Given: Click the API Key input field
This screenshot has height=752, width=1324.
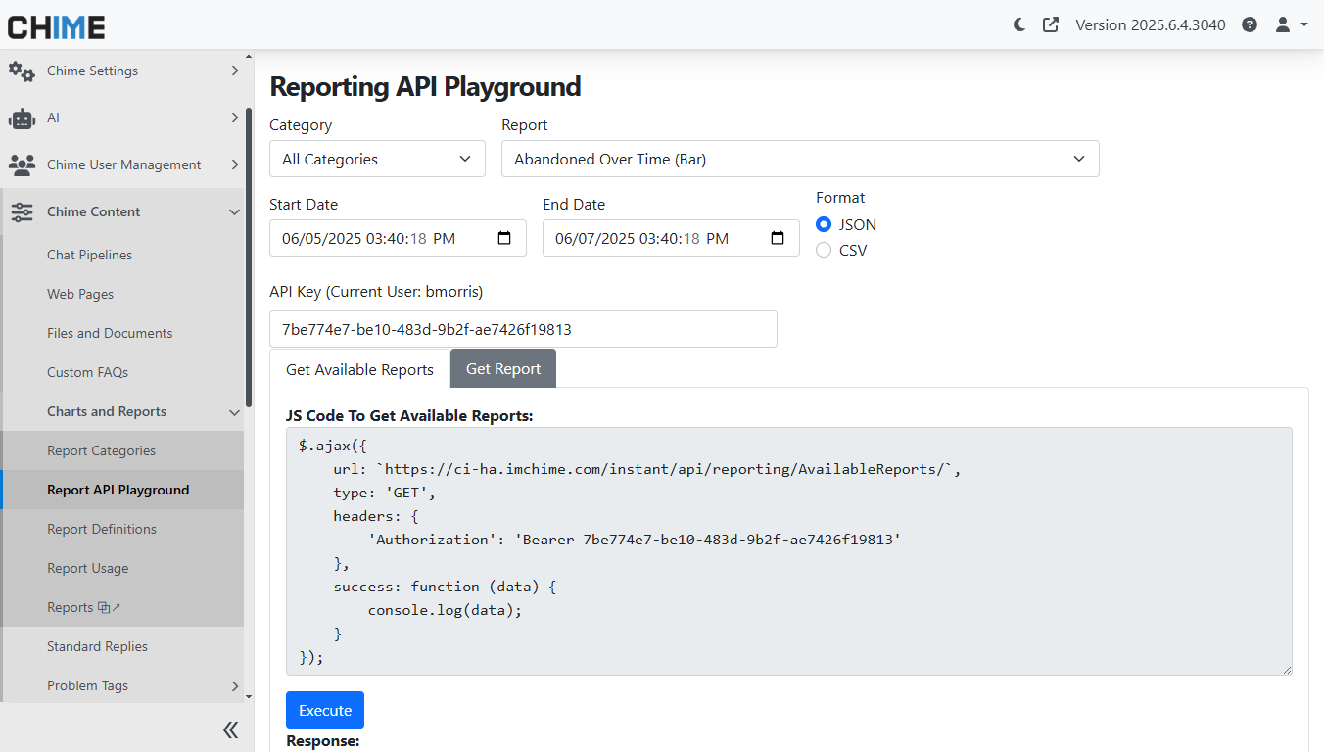Looking at the screenshot, I should click(x=523, y=329).
